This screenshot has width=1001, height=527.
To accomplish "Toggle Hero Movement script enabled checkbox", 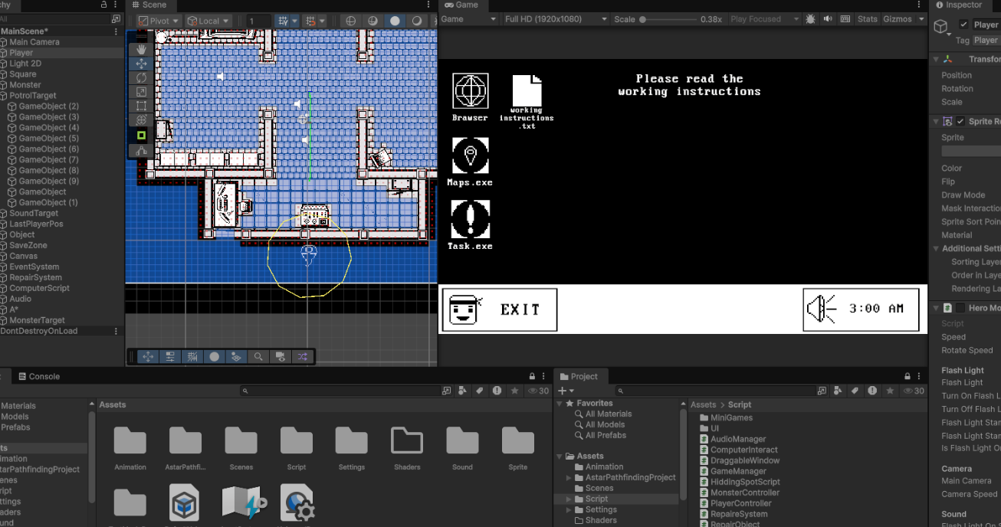I will [960, 308].
